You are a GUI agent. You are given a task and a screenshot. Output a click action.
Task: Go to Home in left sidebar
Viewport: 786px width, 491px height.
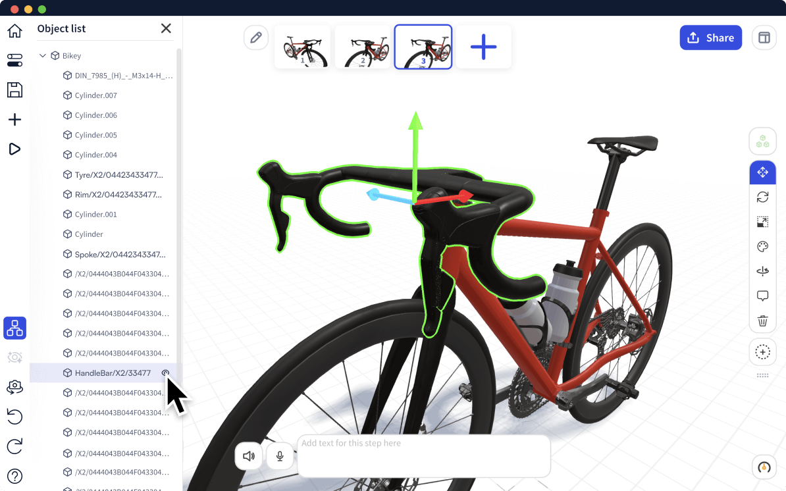click(14, 30)
